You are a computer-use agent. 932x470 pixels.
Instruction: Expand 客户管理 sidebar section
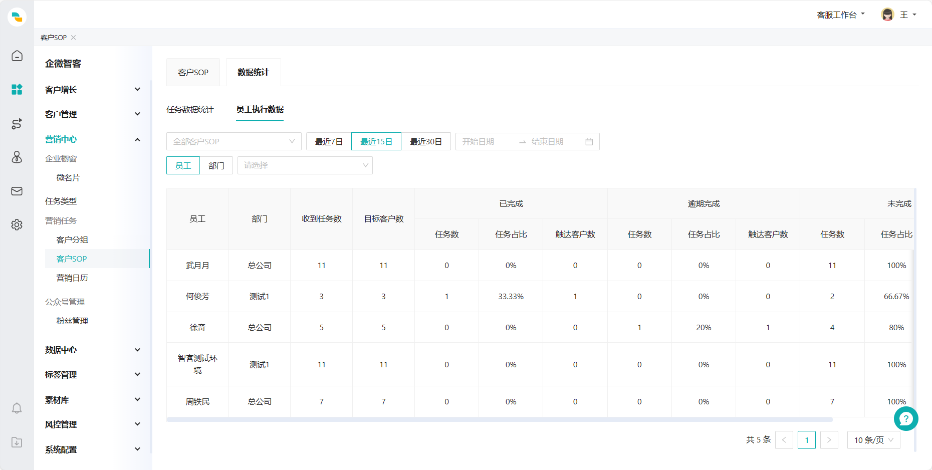point(93,114)
